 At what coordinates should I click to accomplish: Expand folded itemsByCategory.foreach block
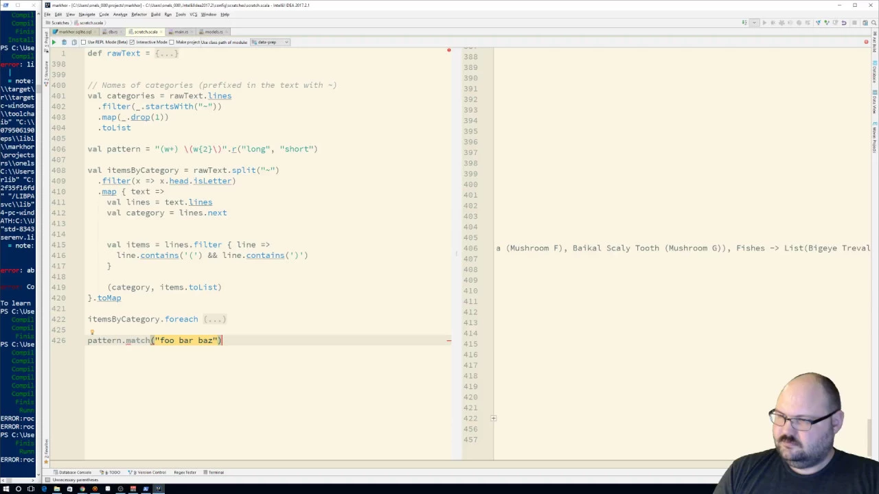(214, 319)
